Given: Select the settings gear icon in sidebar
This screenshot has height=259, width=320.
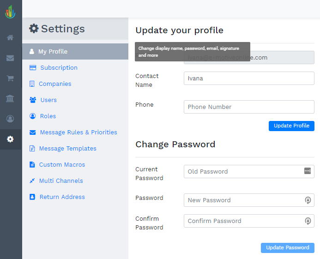Looking at the screenshot, I should point(10,139).
